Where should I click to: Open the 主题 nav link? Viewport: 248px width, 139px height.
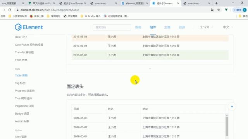[167, 27]
